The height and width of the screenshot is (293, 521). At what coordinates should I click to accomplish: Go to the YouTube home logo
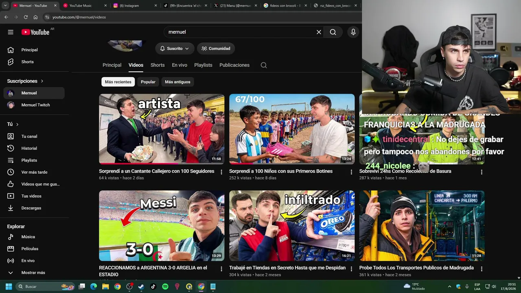coord(35,32)
